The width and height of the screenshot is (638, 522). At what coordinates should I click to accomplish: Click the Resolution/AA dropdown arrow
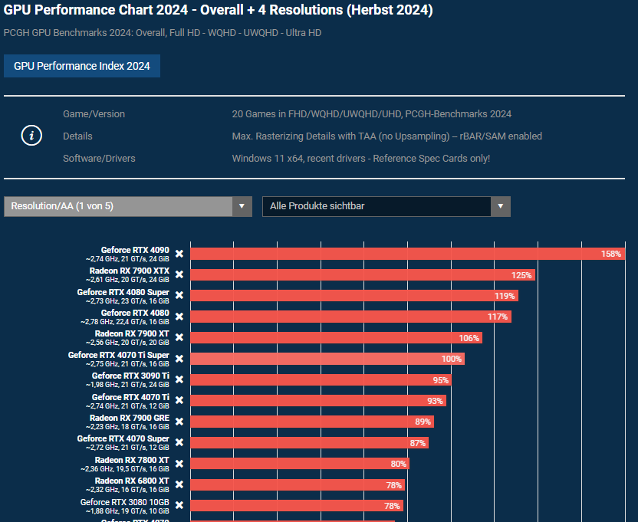click(242, 206)
